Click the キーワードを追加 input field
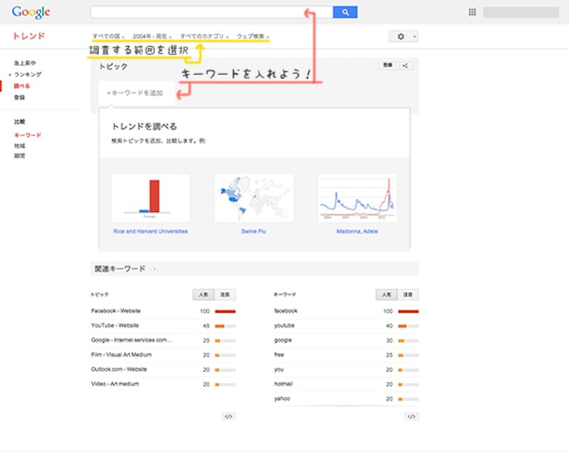Viewport: 569px width, 452px height. pyautogui.click(x=136, y=93)
